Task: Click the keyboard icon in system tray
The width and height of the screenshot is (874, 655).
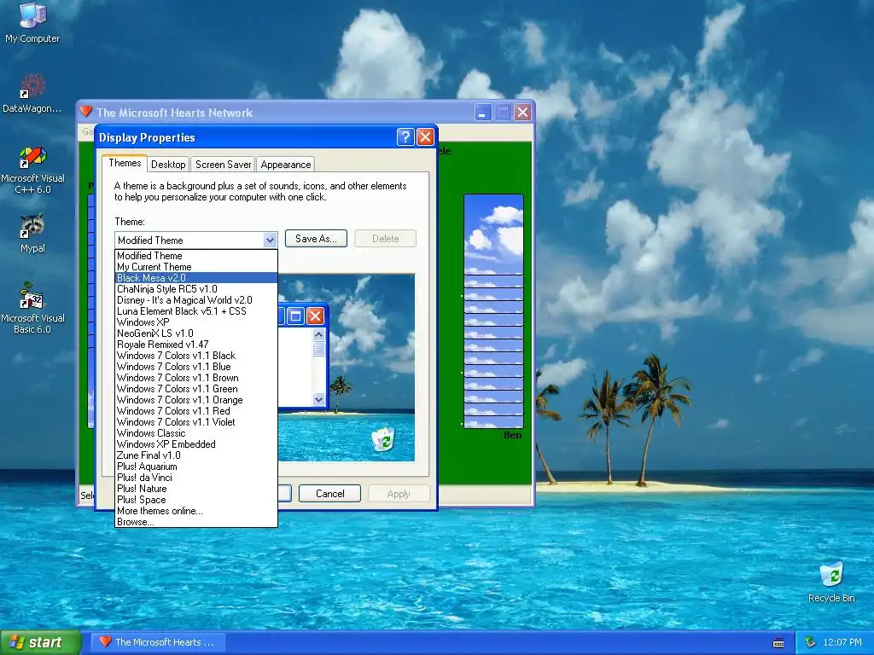Action: pos(778,643)
